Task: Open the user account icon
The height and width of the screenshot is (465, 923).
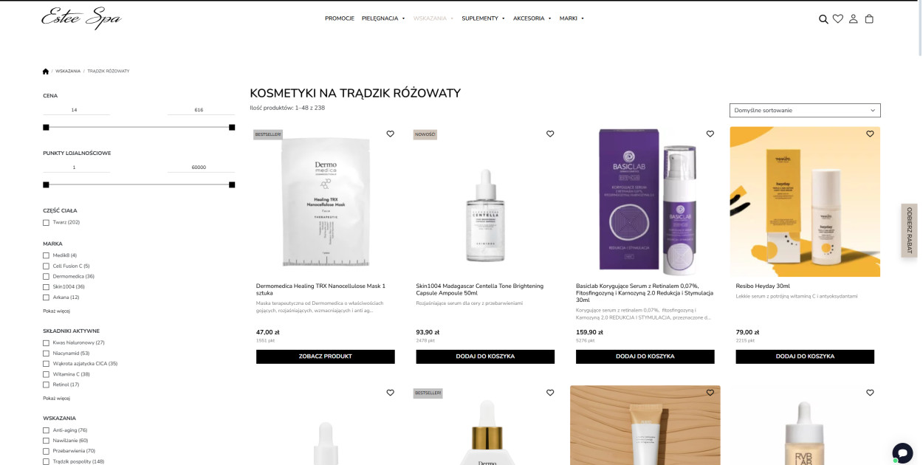Action: click(854, 18)
